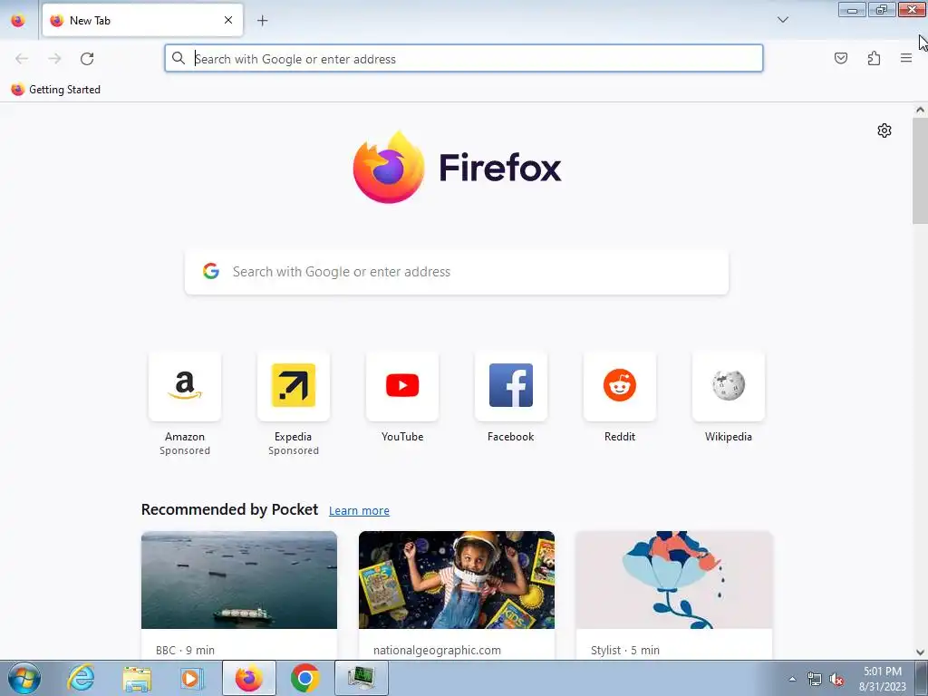Launch Internet Explorer from taskbar
Image resolution: width=928 pixels, height=696 pixels.
coord(81,678)
